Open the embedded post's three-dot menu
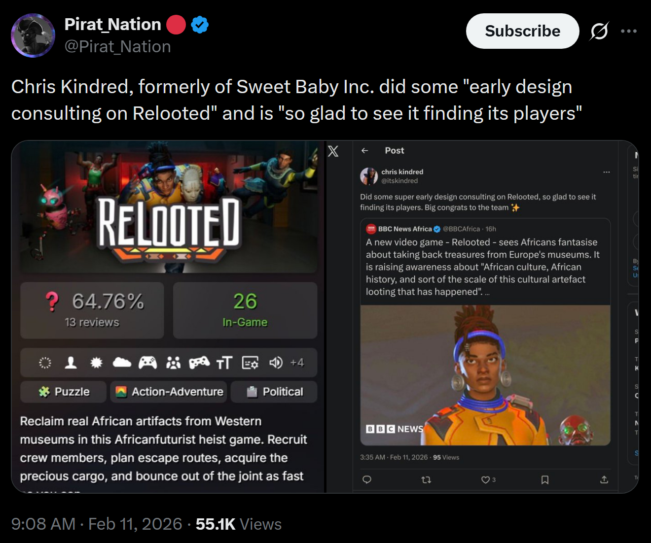Screen dimensions: 651x543 click(607, 172)
